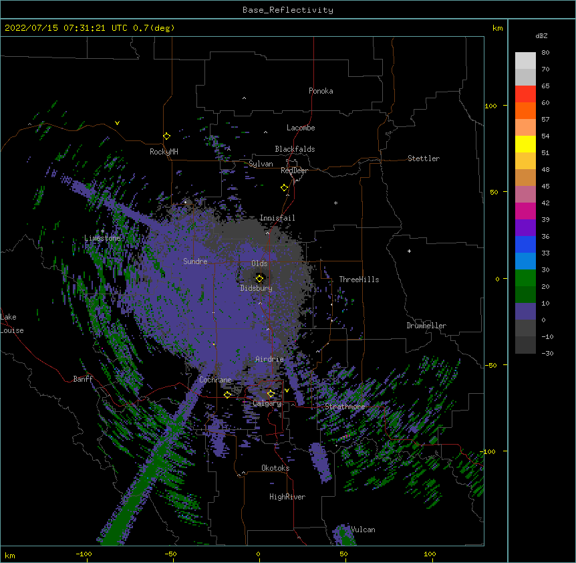Click the 50 km tick on the bottom axis

343,554
